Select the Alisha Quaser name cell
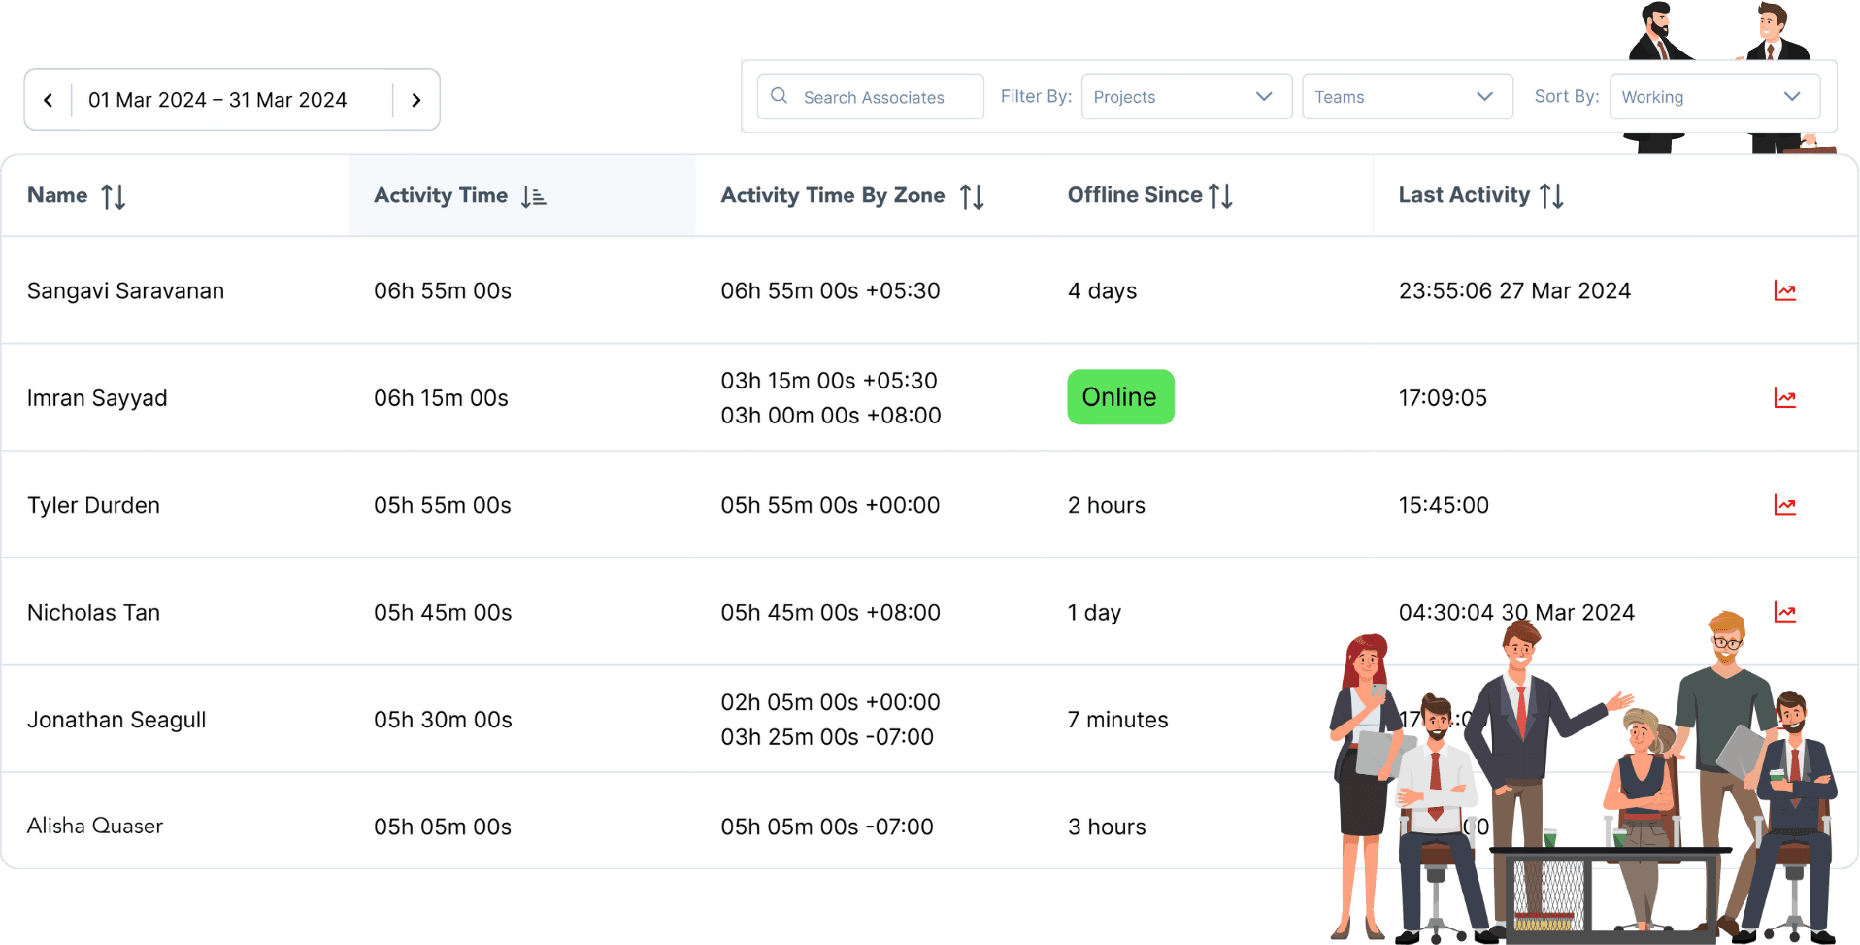1860x945 pixels. click(95, 826)
